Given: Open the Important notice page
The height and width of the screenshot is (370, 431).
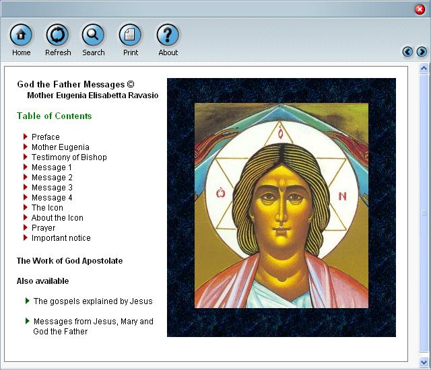Looking at the screenshot, I should click(x=61, y=238).
